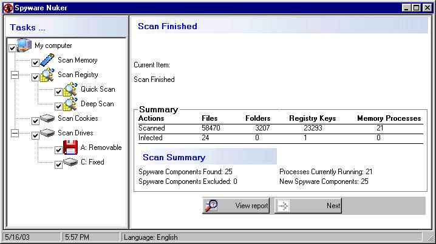Click the Spyware Components Excluded: 0 text
The image size is (436, 244).
(x=188, y=181)
